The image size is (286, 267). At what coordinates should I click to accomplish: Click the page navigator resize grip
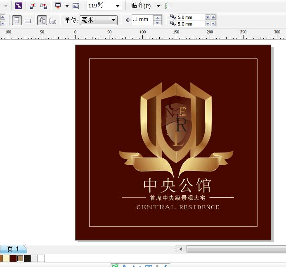(175, 249)
